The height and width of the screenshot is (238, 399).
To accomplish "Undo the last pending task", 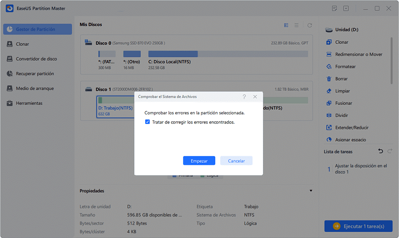I will click(380, 151).
